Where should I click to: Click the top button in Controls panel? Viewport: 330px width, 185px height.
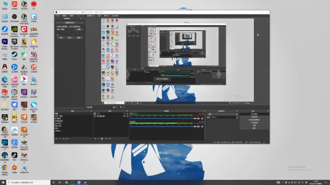(254, 114)
